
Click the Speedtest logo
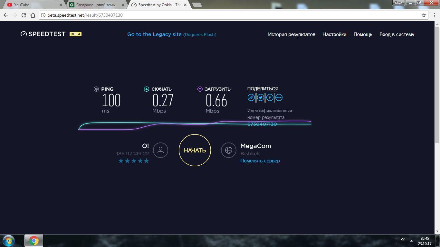tap(43, 34)
